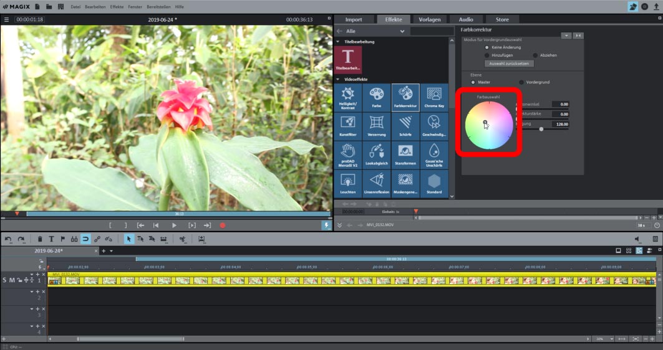Delete selected object with trash icon

point(40,239)
